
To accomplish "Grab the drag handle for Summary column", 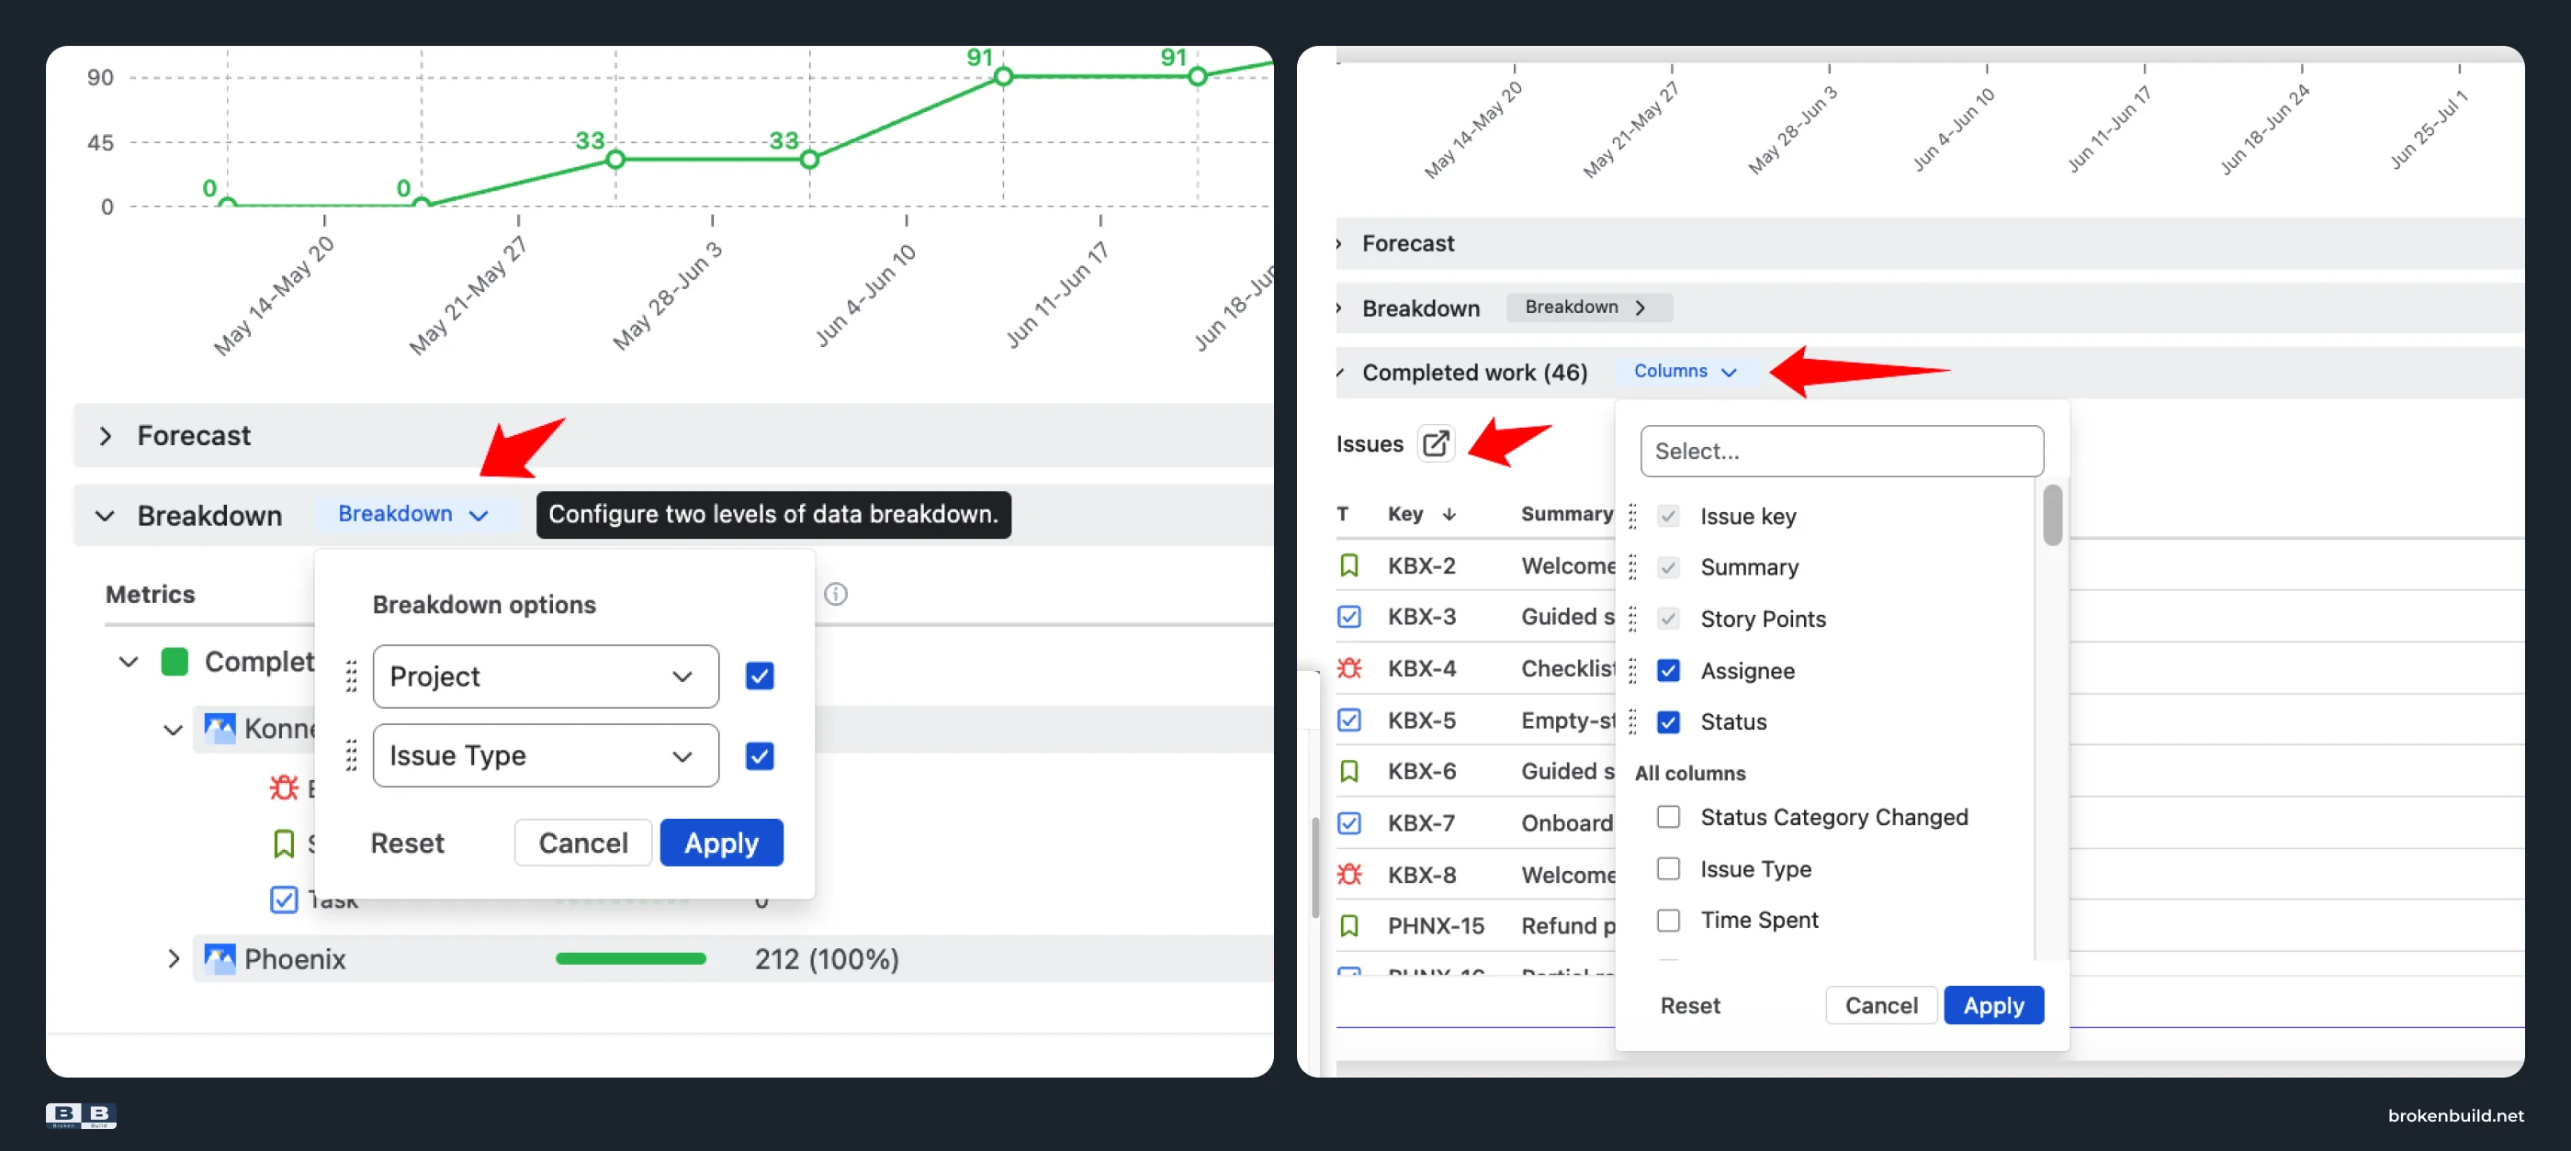I will point(1633,567).
